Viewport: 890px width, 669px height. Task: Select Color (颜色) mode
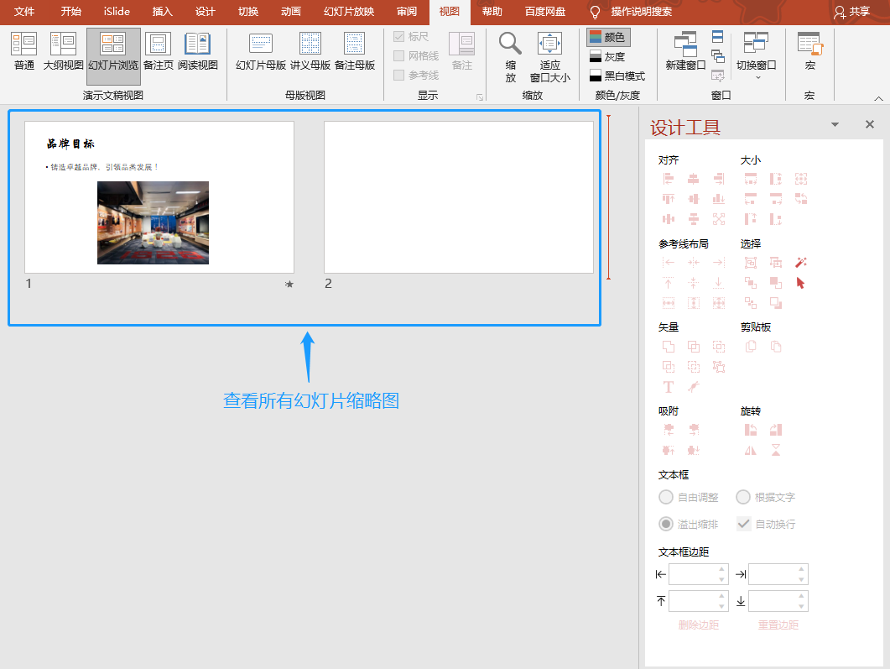tap(608, 38)
